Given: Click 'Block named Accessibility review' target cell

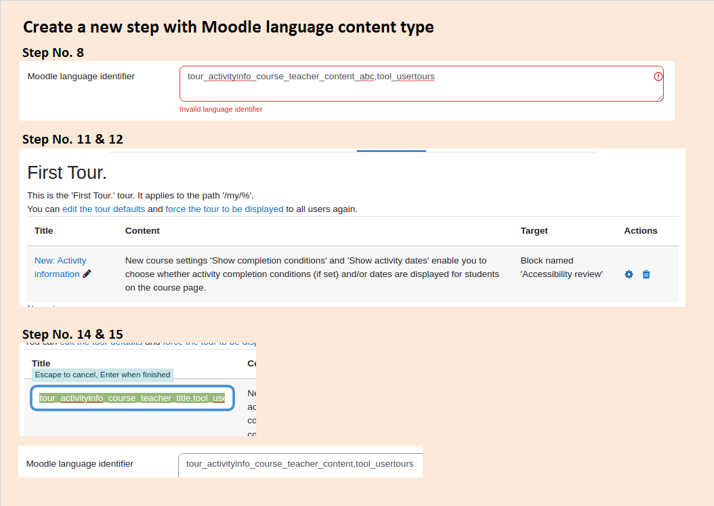Looking at the screenshot, I should coord(562,268).
